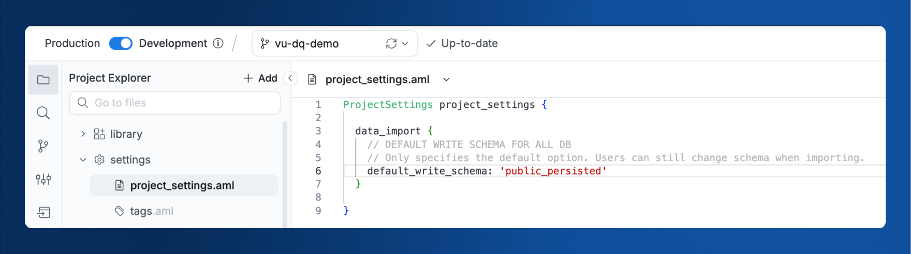Toggle the Production/Development mode switch
The width and height of the screenshot is (911, 254).
point(121,43)
